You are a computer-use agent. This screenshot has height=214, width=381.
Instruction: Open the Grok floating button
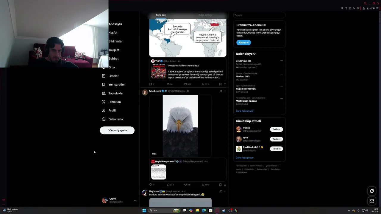[x=372, y=191]
